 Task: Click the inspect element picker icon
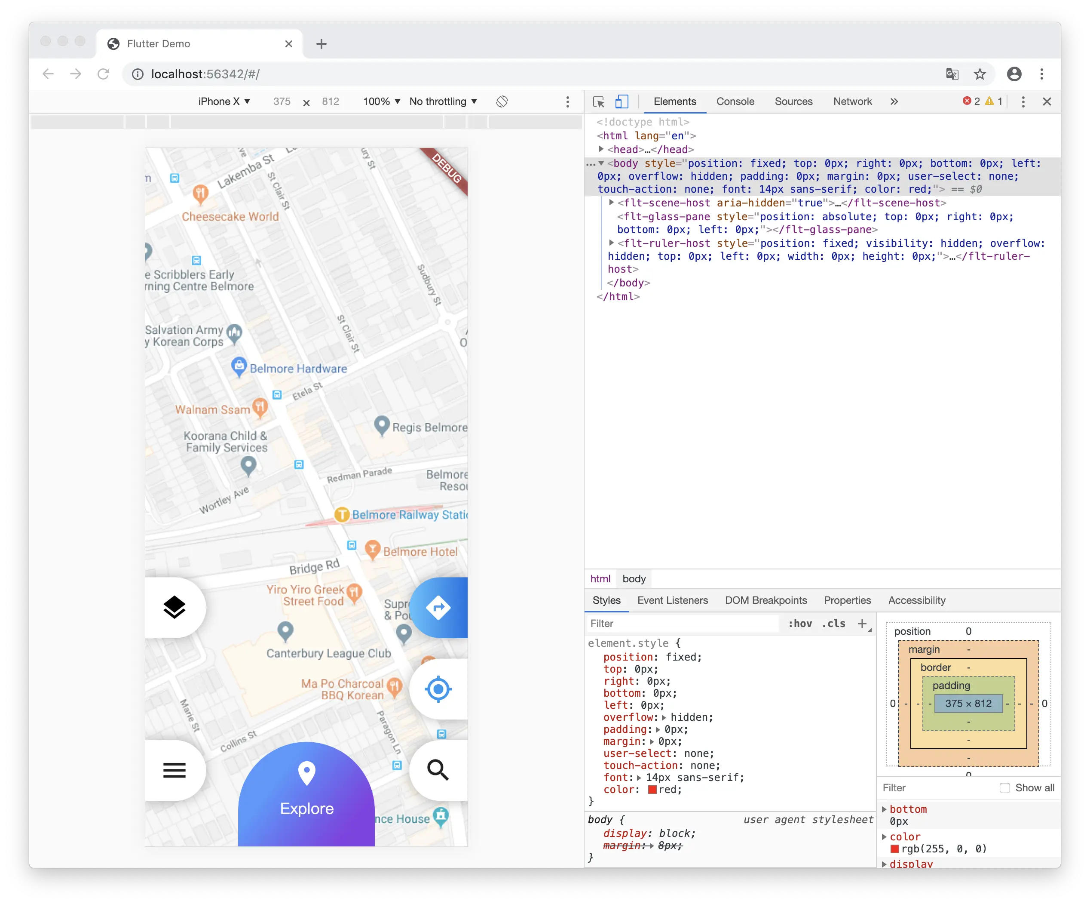click(x=598, y=102)
